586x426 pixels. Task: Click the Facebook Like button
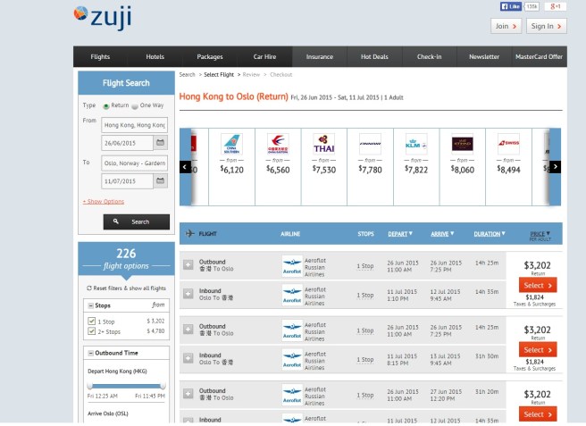pos(510,6)
